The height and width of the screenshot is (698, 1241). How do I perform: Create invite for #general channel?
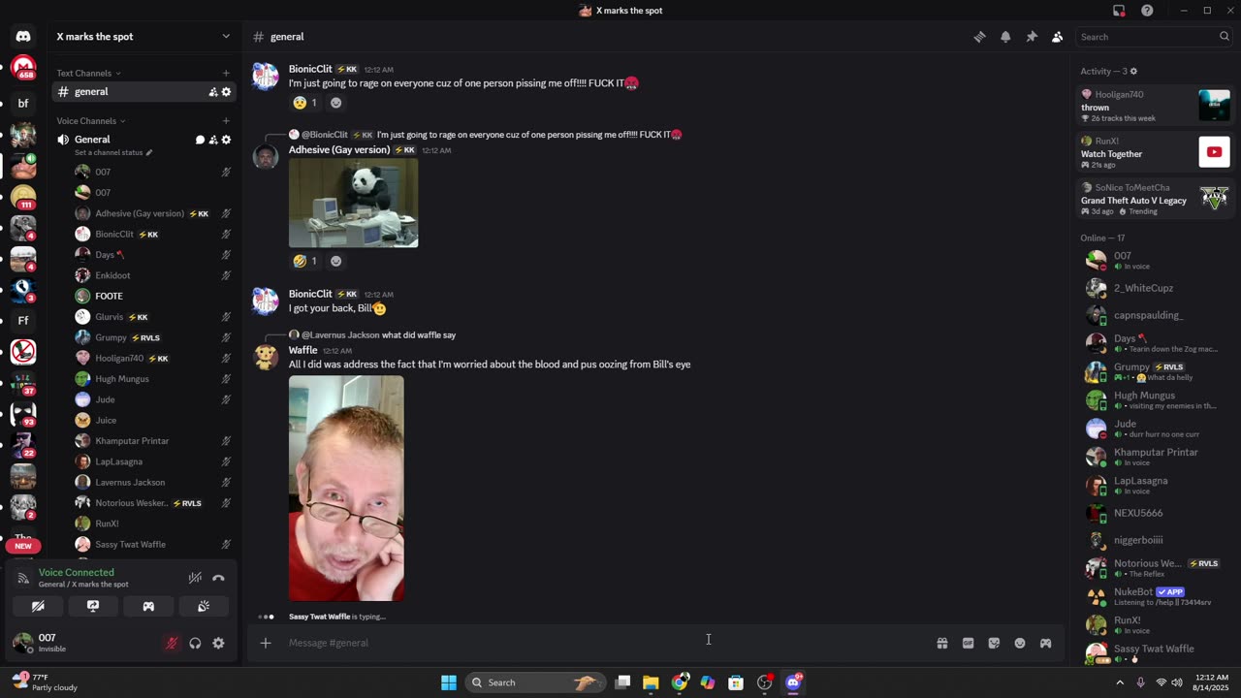click(212, 92)
